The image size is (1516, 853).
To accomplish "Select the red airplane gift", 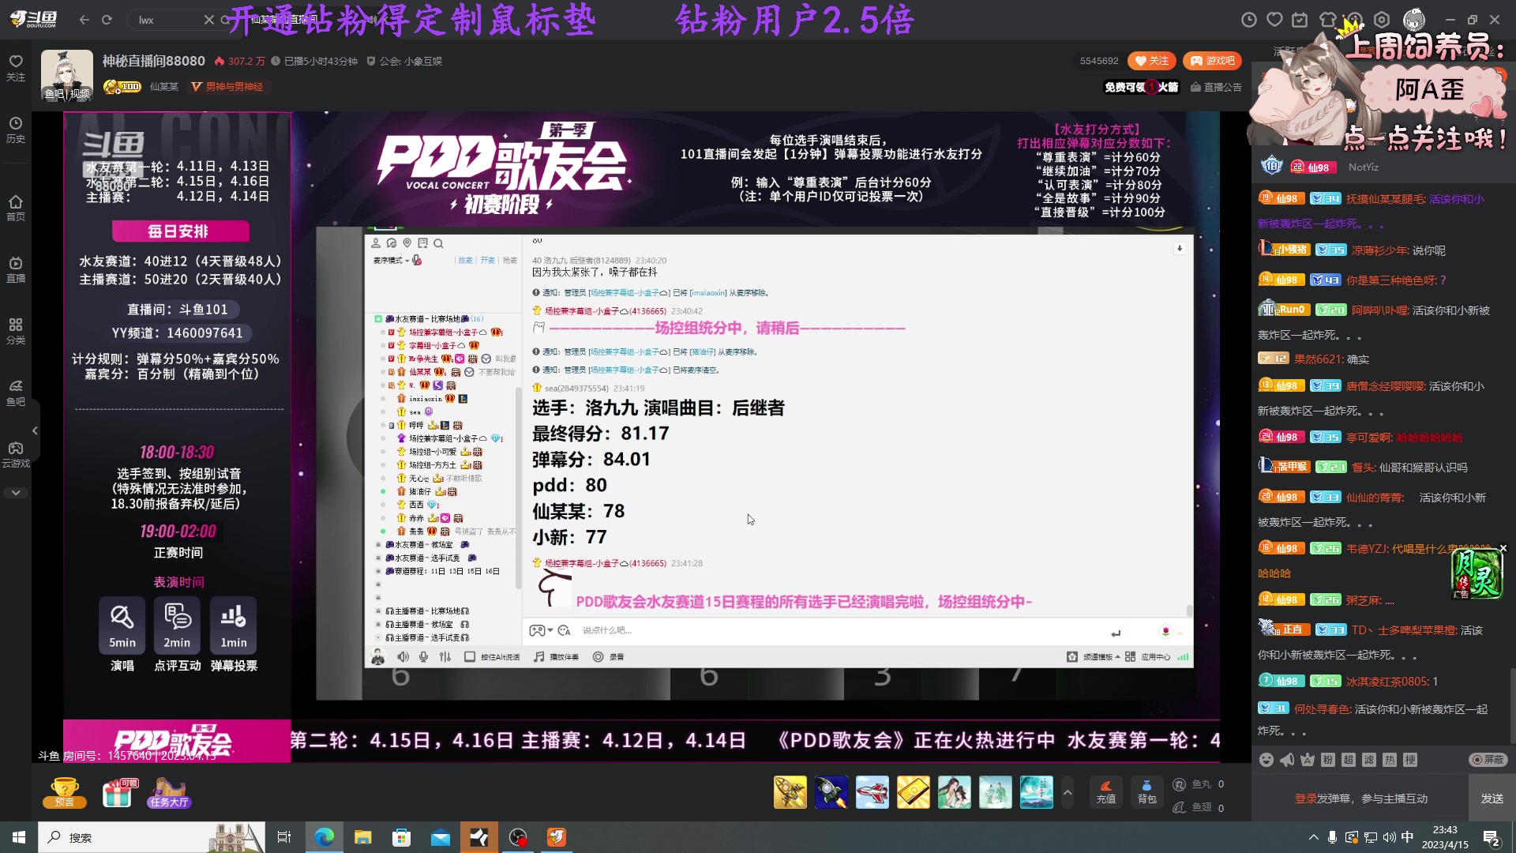I will [x=872, y=792].
